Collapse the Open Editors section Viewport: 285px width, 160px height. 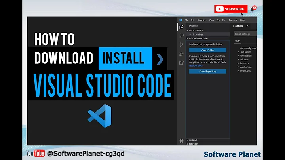196,30
